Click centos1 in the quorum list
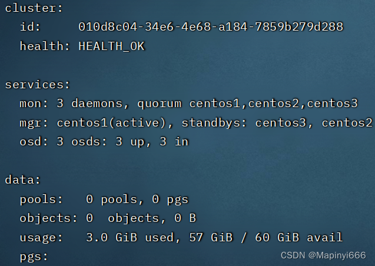375x266 pixels. [x=215, y=104]
